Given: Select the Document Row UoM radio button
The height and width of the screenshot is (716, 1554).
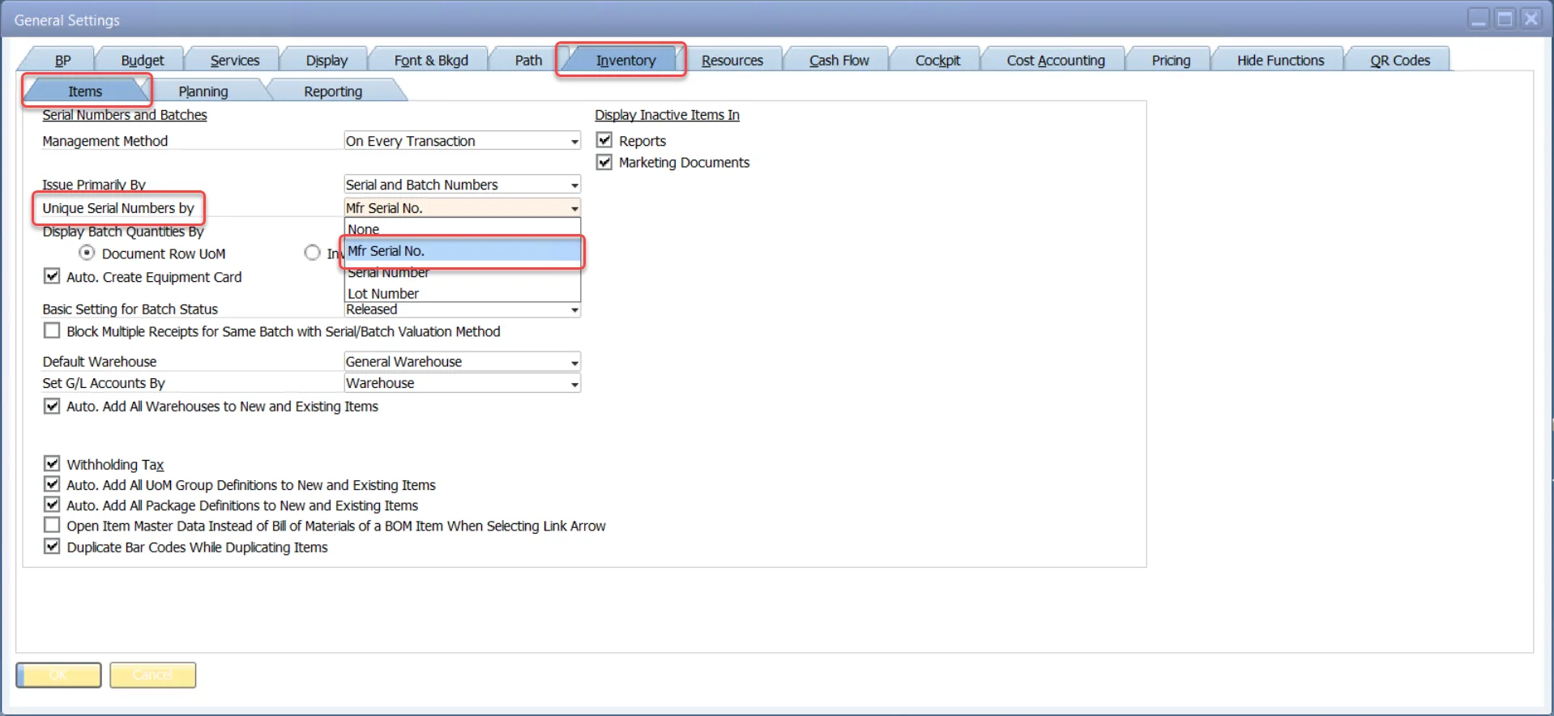Looking at the screenshot, I should pos(87,253).
